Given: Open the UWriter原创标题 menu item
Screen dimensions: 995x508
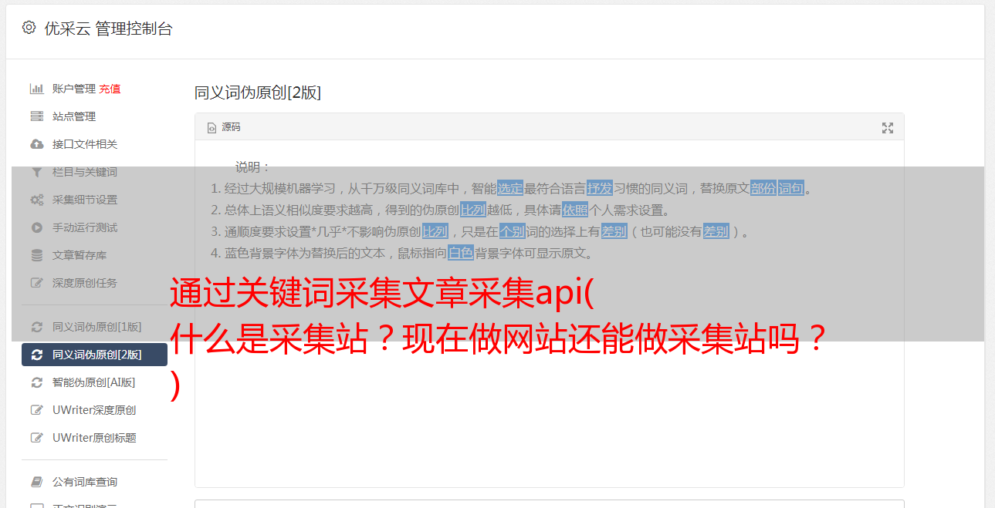Looking at the screenshot, I should click(94, 438).
